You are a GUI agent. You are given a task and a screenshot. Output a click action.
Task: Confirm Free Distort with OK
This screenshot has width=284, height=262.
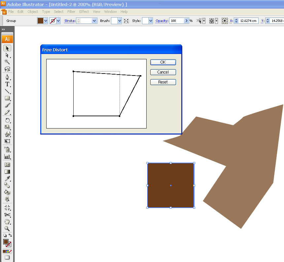(163, 62)
